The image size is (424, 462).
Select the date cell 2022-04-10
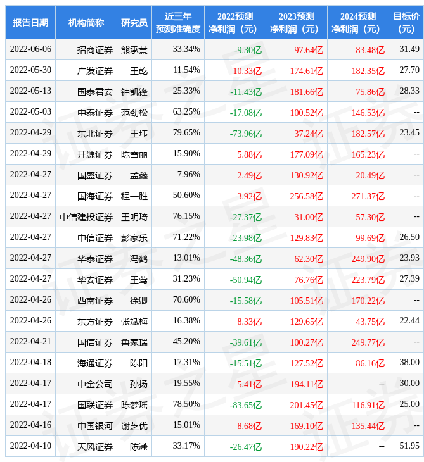point(30,446)
